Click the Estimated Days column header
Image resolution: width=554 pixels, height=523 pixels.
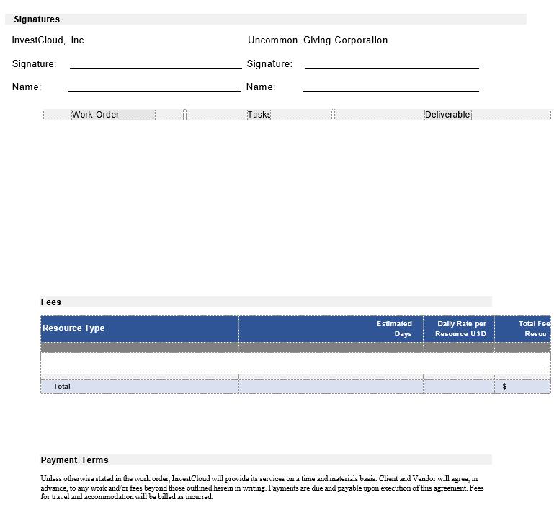click(x=331, y=328)
